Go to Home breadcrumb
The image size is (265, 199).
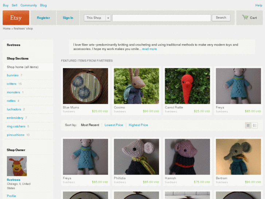pyautogui.click(x=7, y=28)
